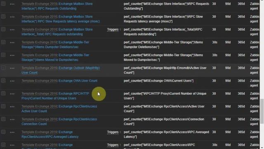
Task: Select key text Middle-Tier Storage(*)\Items Dumpster Deletions/sec
Action: [163, 45]
